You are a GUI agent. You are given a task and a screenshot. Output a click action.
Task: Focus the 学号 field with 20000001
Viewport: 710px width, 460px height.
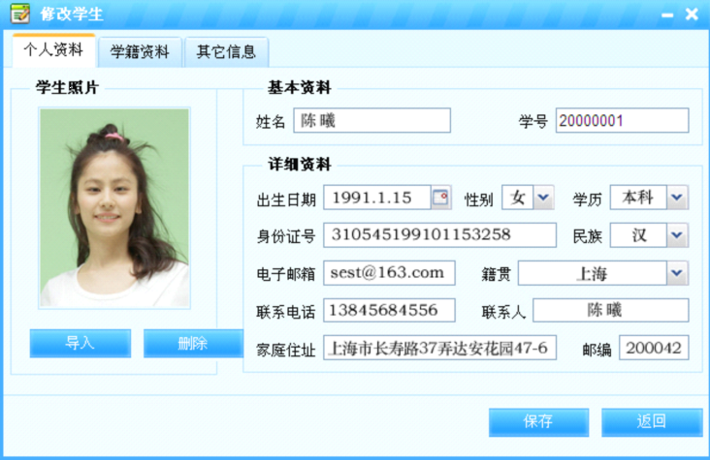pos(622,120)
